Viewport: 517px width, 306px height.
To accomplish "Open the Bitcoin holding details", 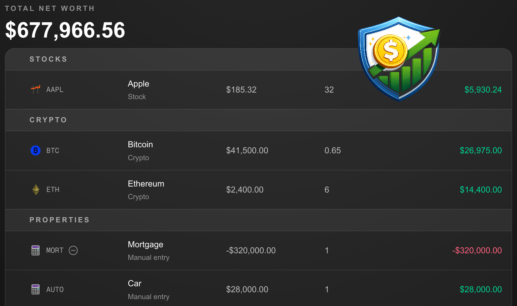I will pos(140,144).
